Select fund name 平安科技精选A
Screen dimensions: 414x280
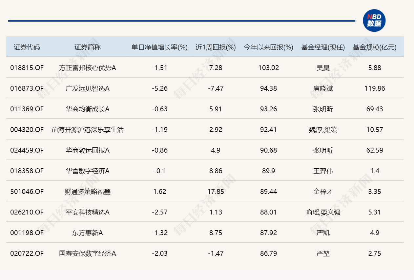point(88,212)
